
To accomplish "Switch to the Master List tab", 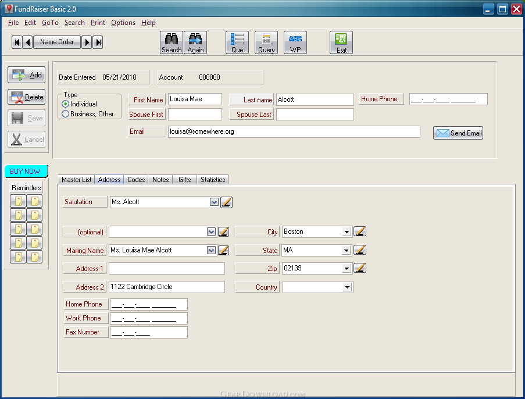I will tap(76, 180).
